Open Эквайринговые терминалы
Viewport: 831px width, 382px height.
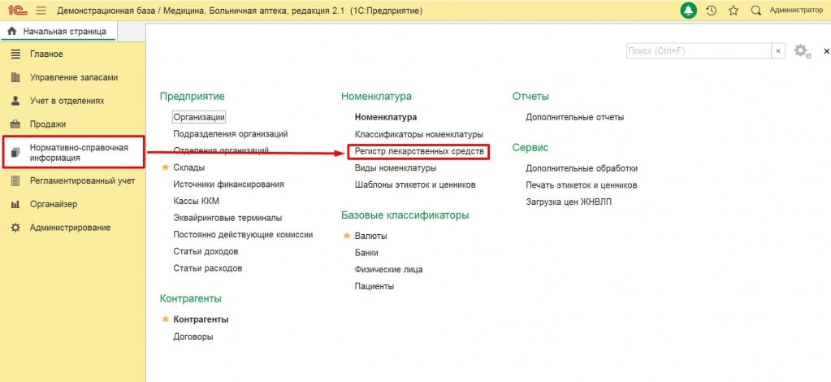click(227, 218)
